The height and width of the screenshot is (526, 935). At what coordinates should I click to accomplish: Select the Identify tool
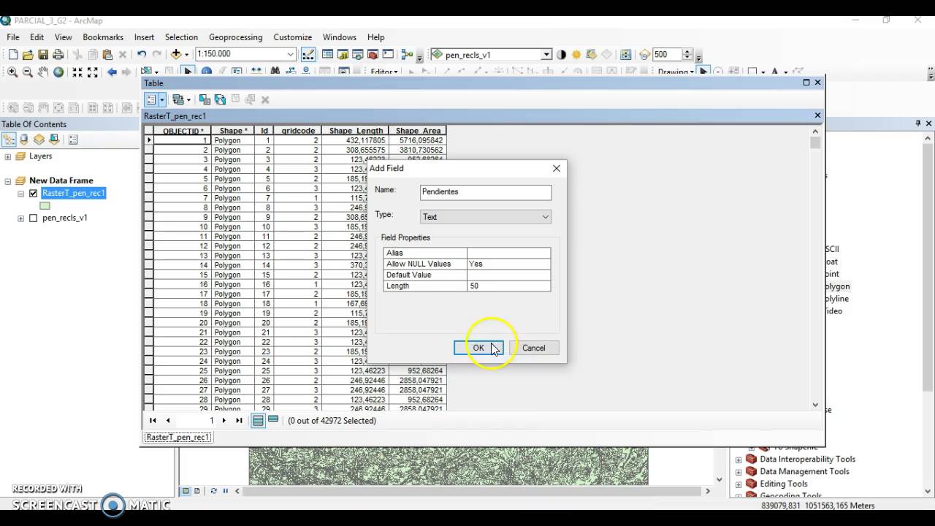click(207, 72)
